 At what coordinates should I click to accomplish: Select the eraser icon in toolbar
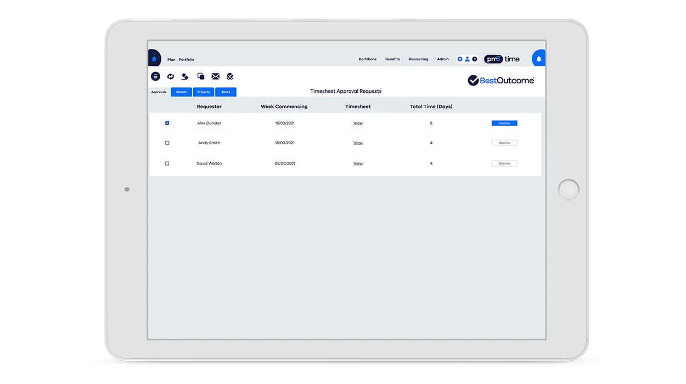click(185, 76)
